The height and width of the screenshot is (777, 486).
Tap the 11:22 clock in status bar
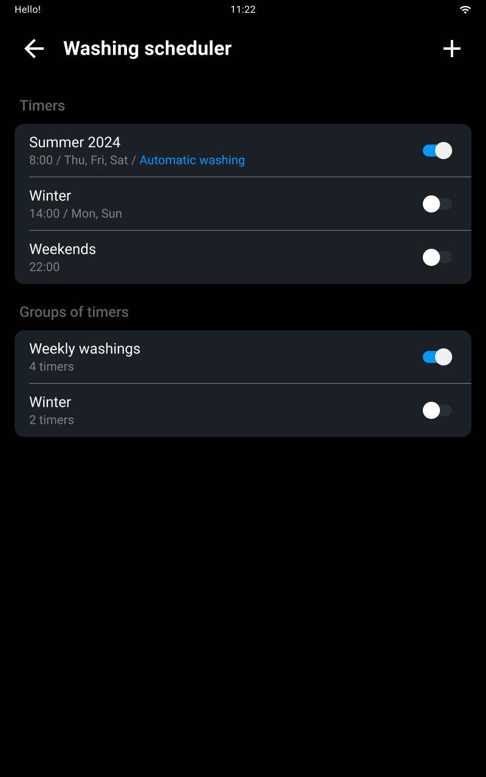tap(243, 10)
